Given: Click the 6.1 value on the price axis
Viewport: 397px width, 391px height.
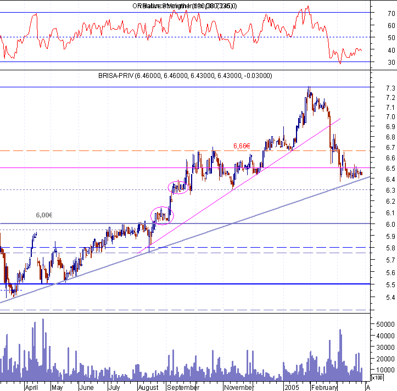Looking at the screenshot, I should [x=390, y=213].
